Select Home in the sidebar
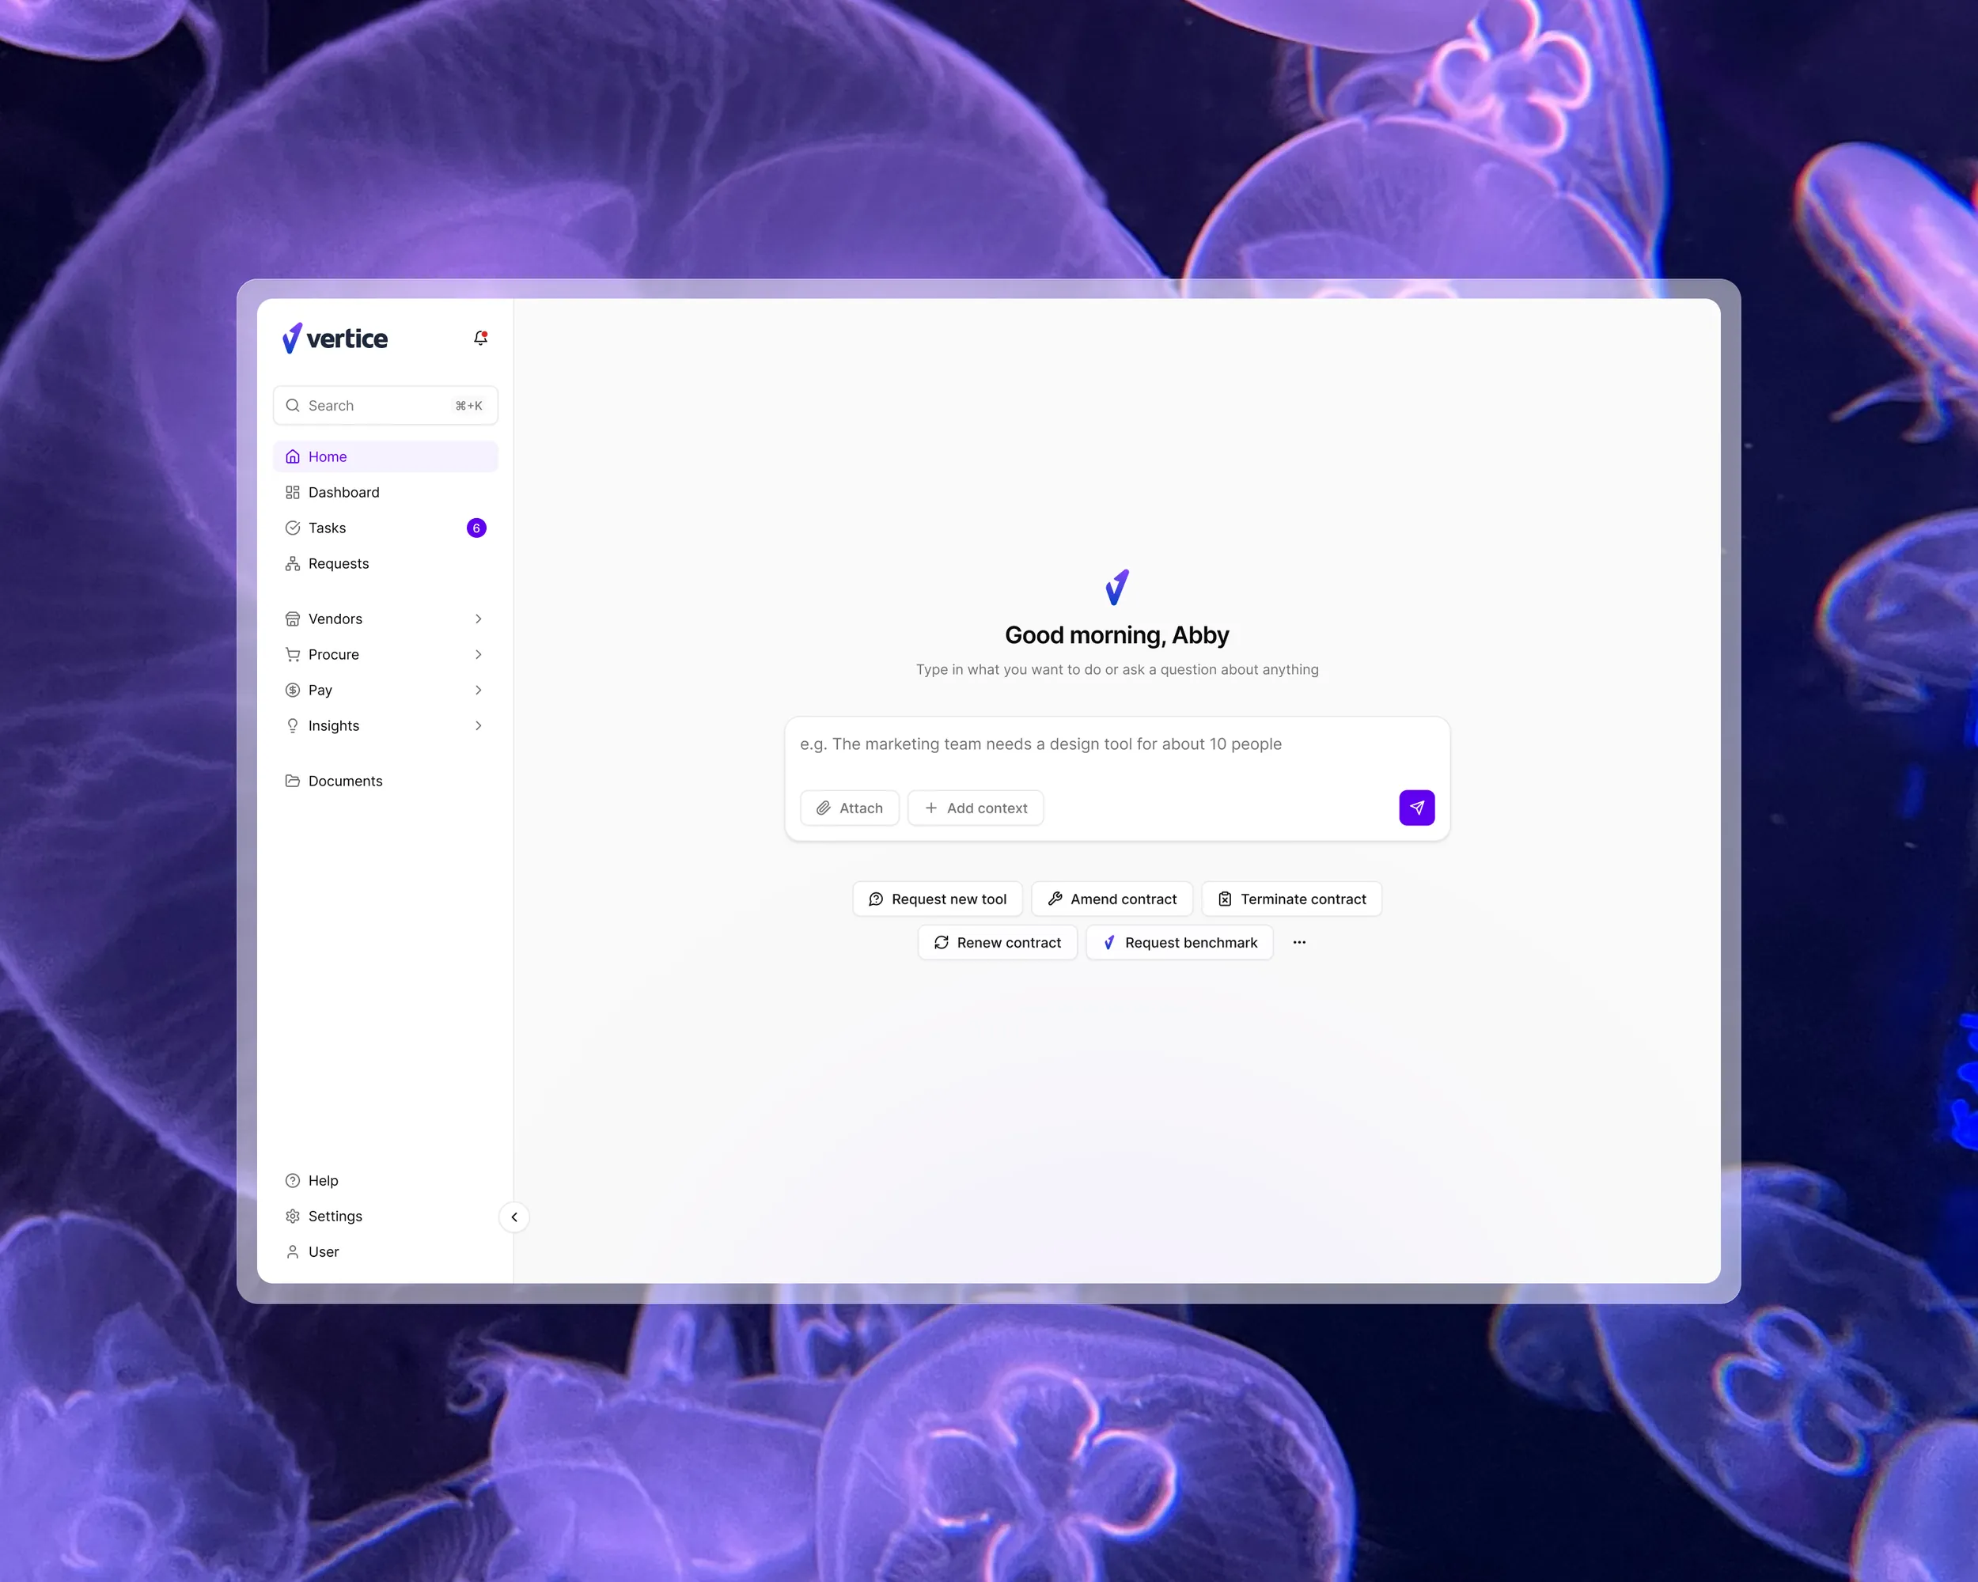 (385, 456)
